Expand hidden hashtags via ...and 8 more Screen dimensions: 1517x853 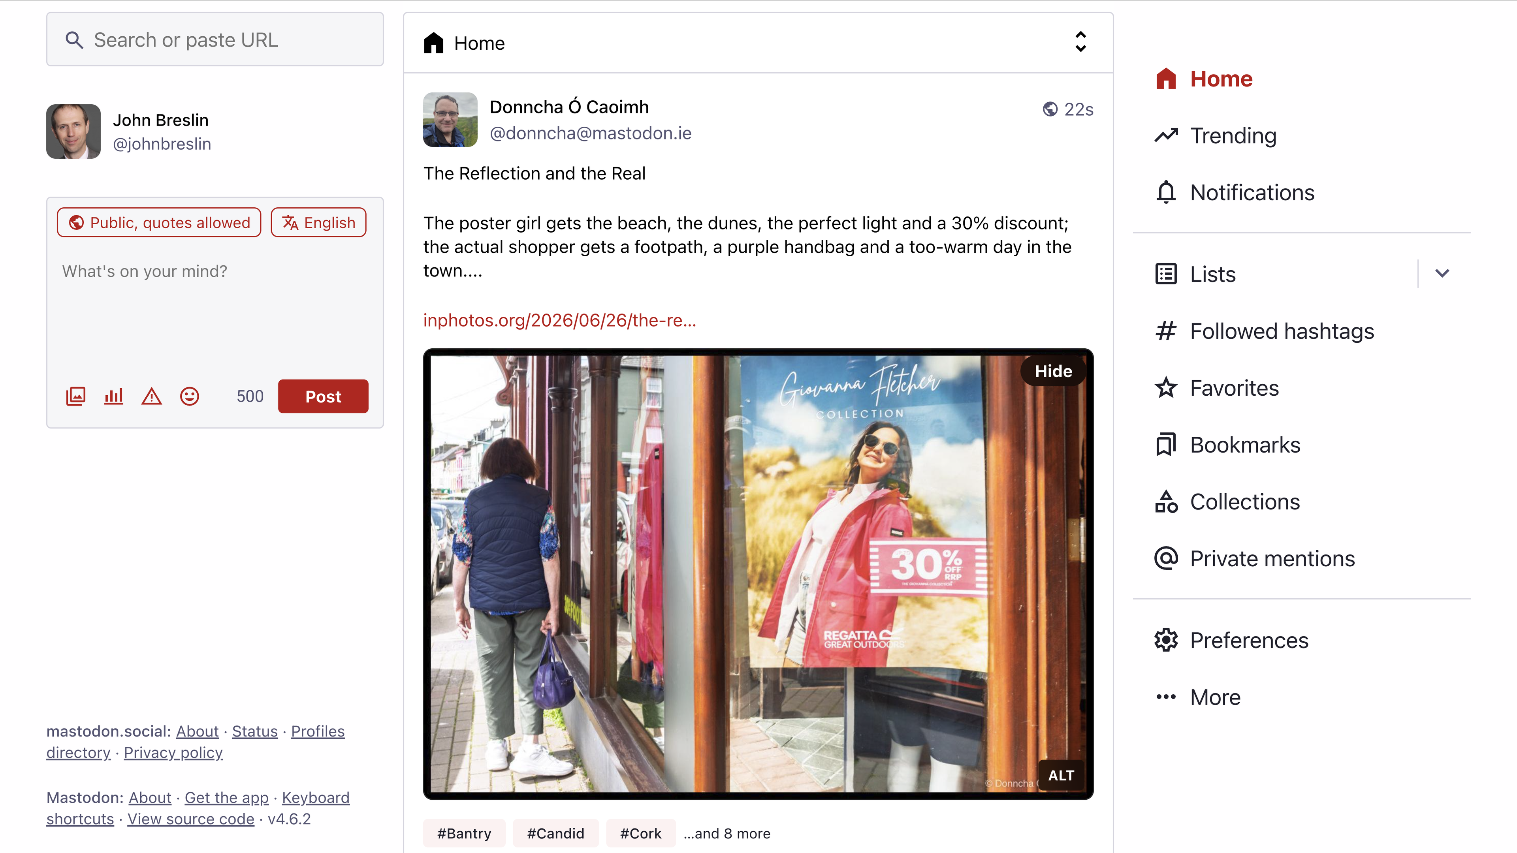[x=727, y=834]
